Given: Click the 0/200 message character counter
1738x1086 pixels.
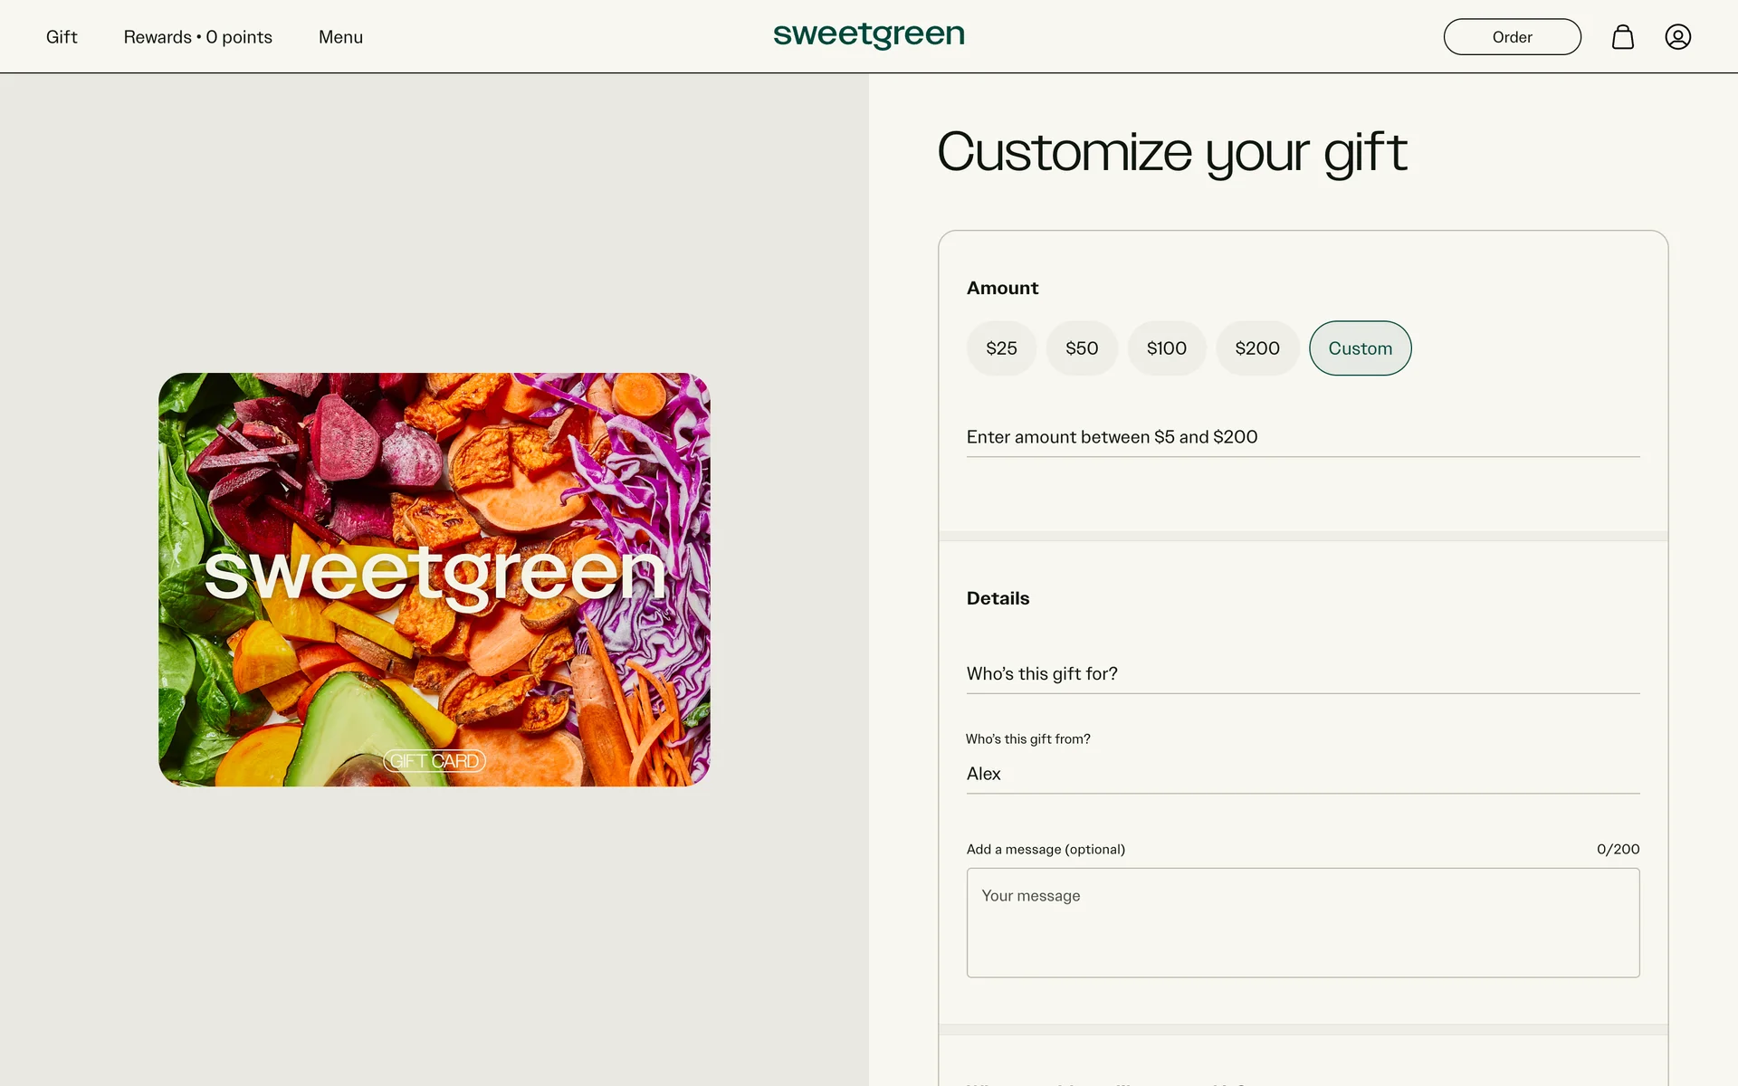Looking at the screenshot, I should coord(1618,850).
